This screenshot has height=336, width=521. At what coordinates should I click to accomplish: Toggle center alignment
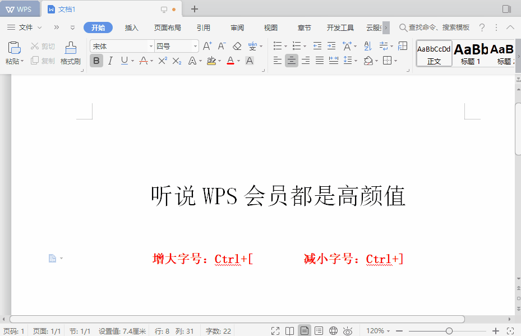(292, 61)
